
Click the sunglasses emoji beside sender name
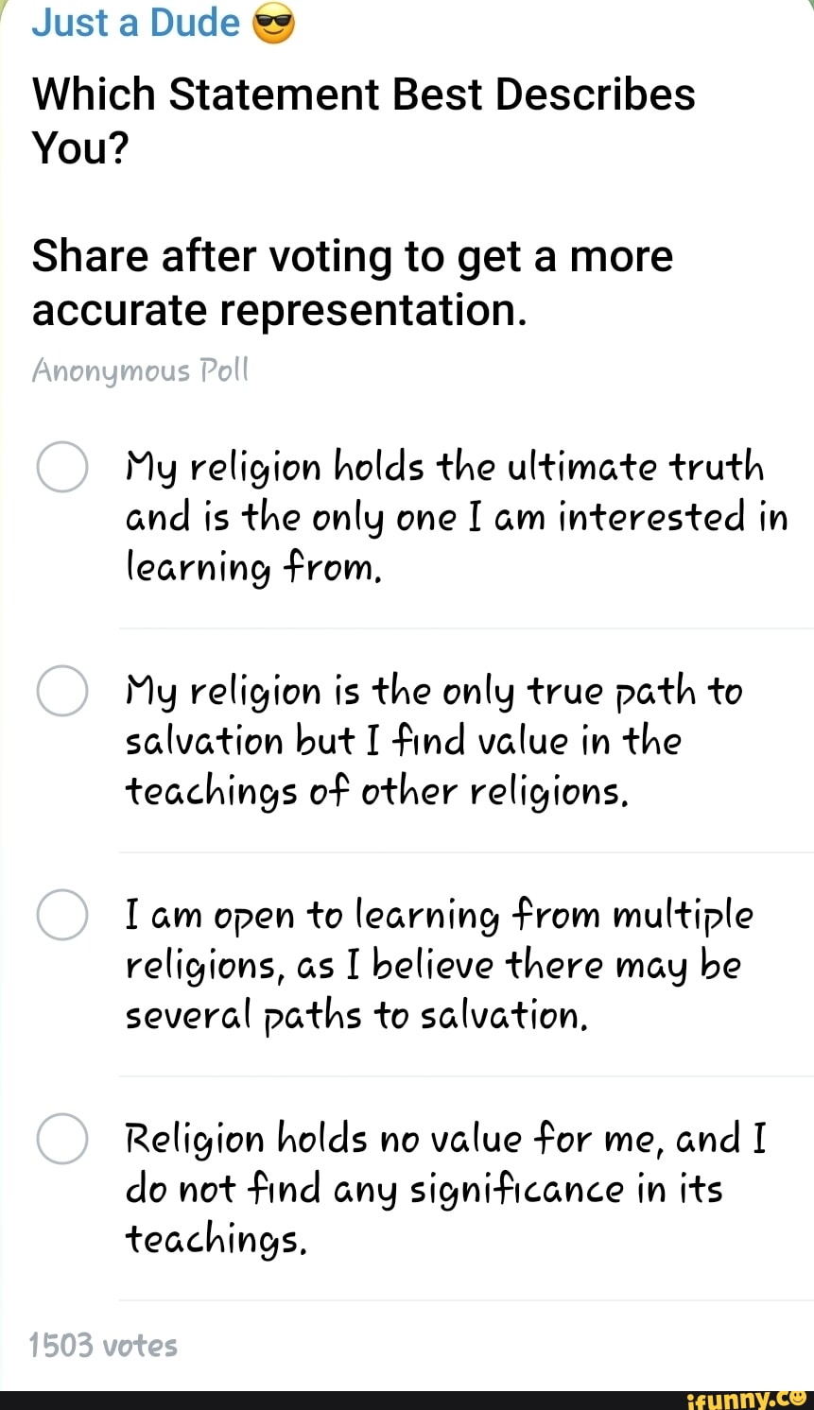pos(274,25)
